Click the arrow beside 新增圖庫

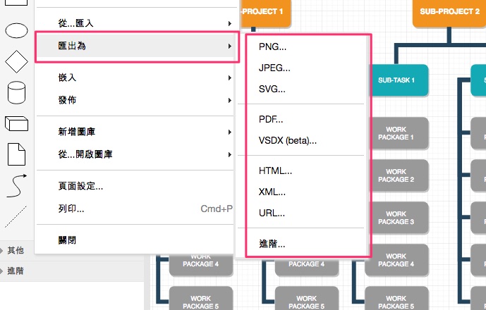point(230,132)
